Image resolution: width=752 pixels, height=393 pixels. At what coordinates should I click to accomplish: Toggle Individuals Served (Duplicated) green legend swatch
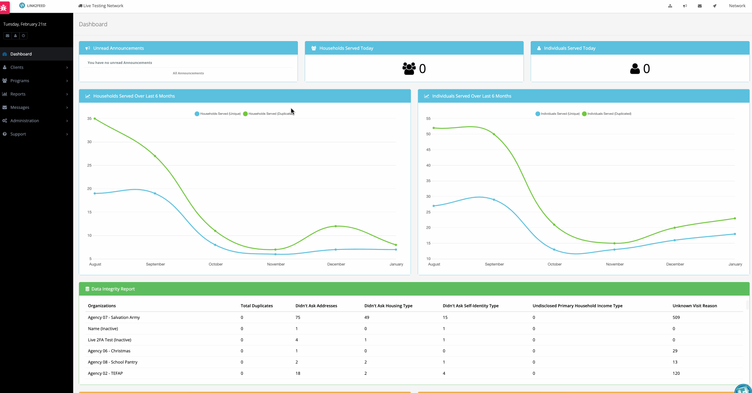(584, 113)
